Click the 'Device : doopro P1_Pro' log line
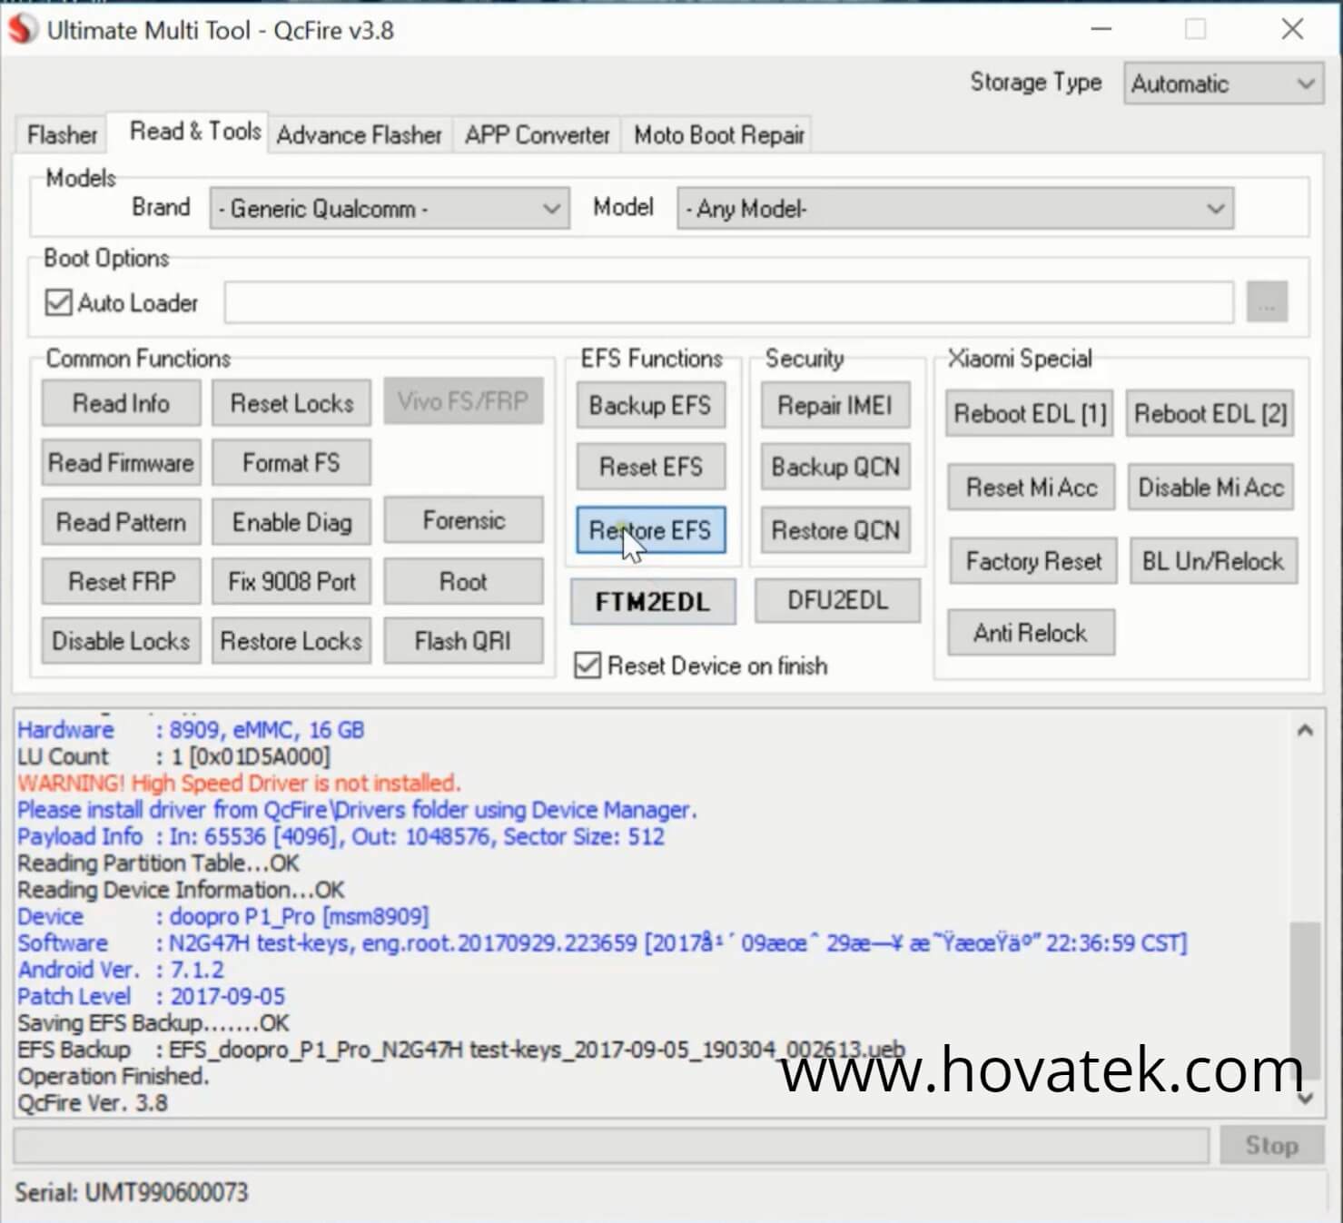Image resolution: width=1343 pixels, height=1223 pixels. click(222, 916)
